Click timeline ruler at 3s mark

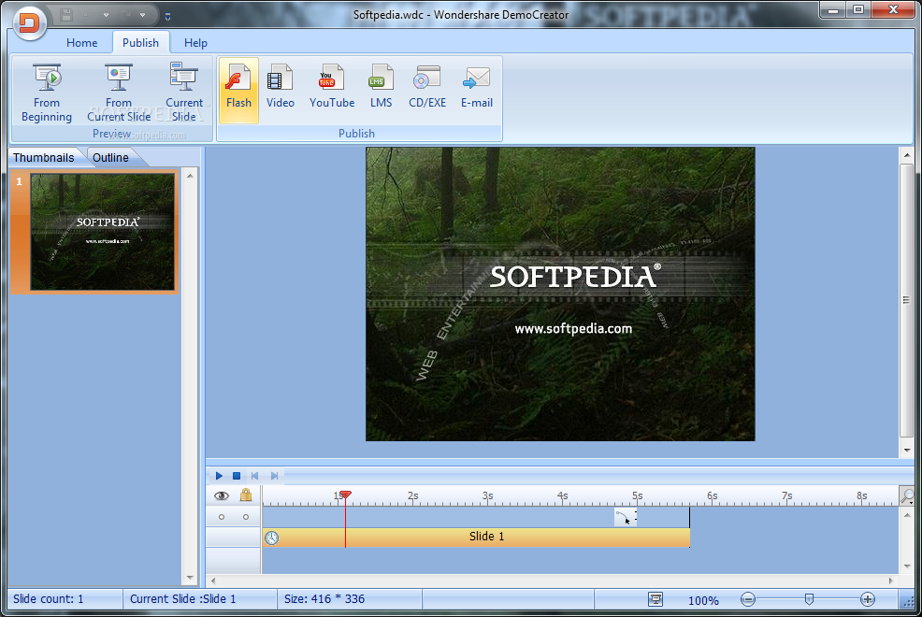[487, 496]
